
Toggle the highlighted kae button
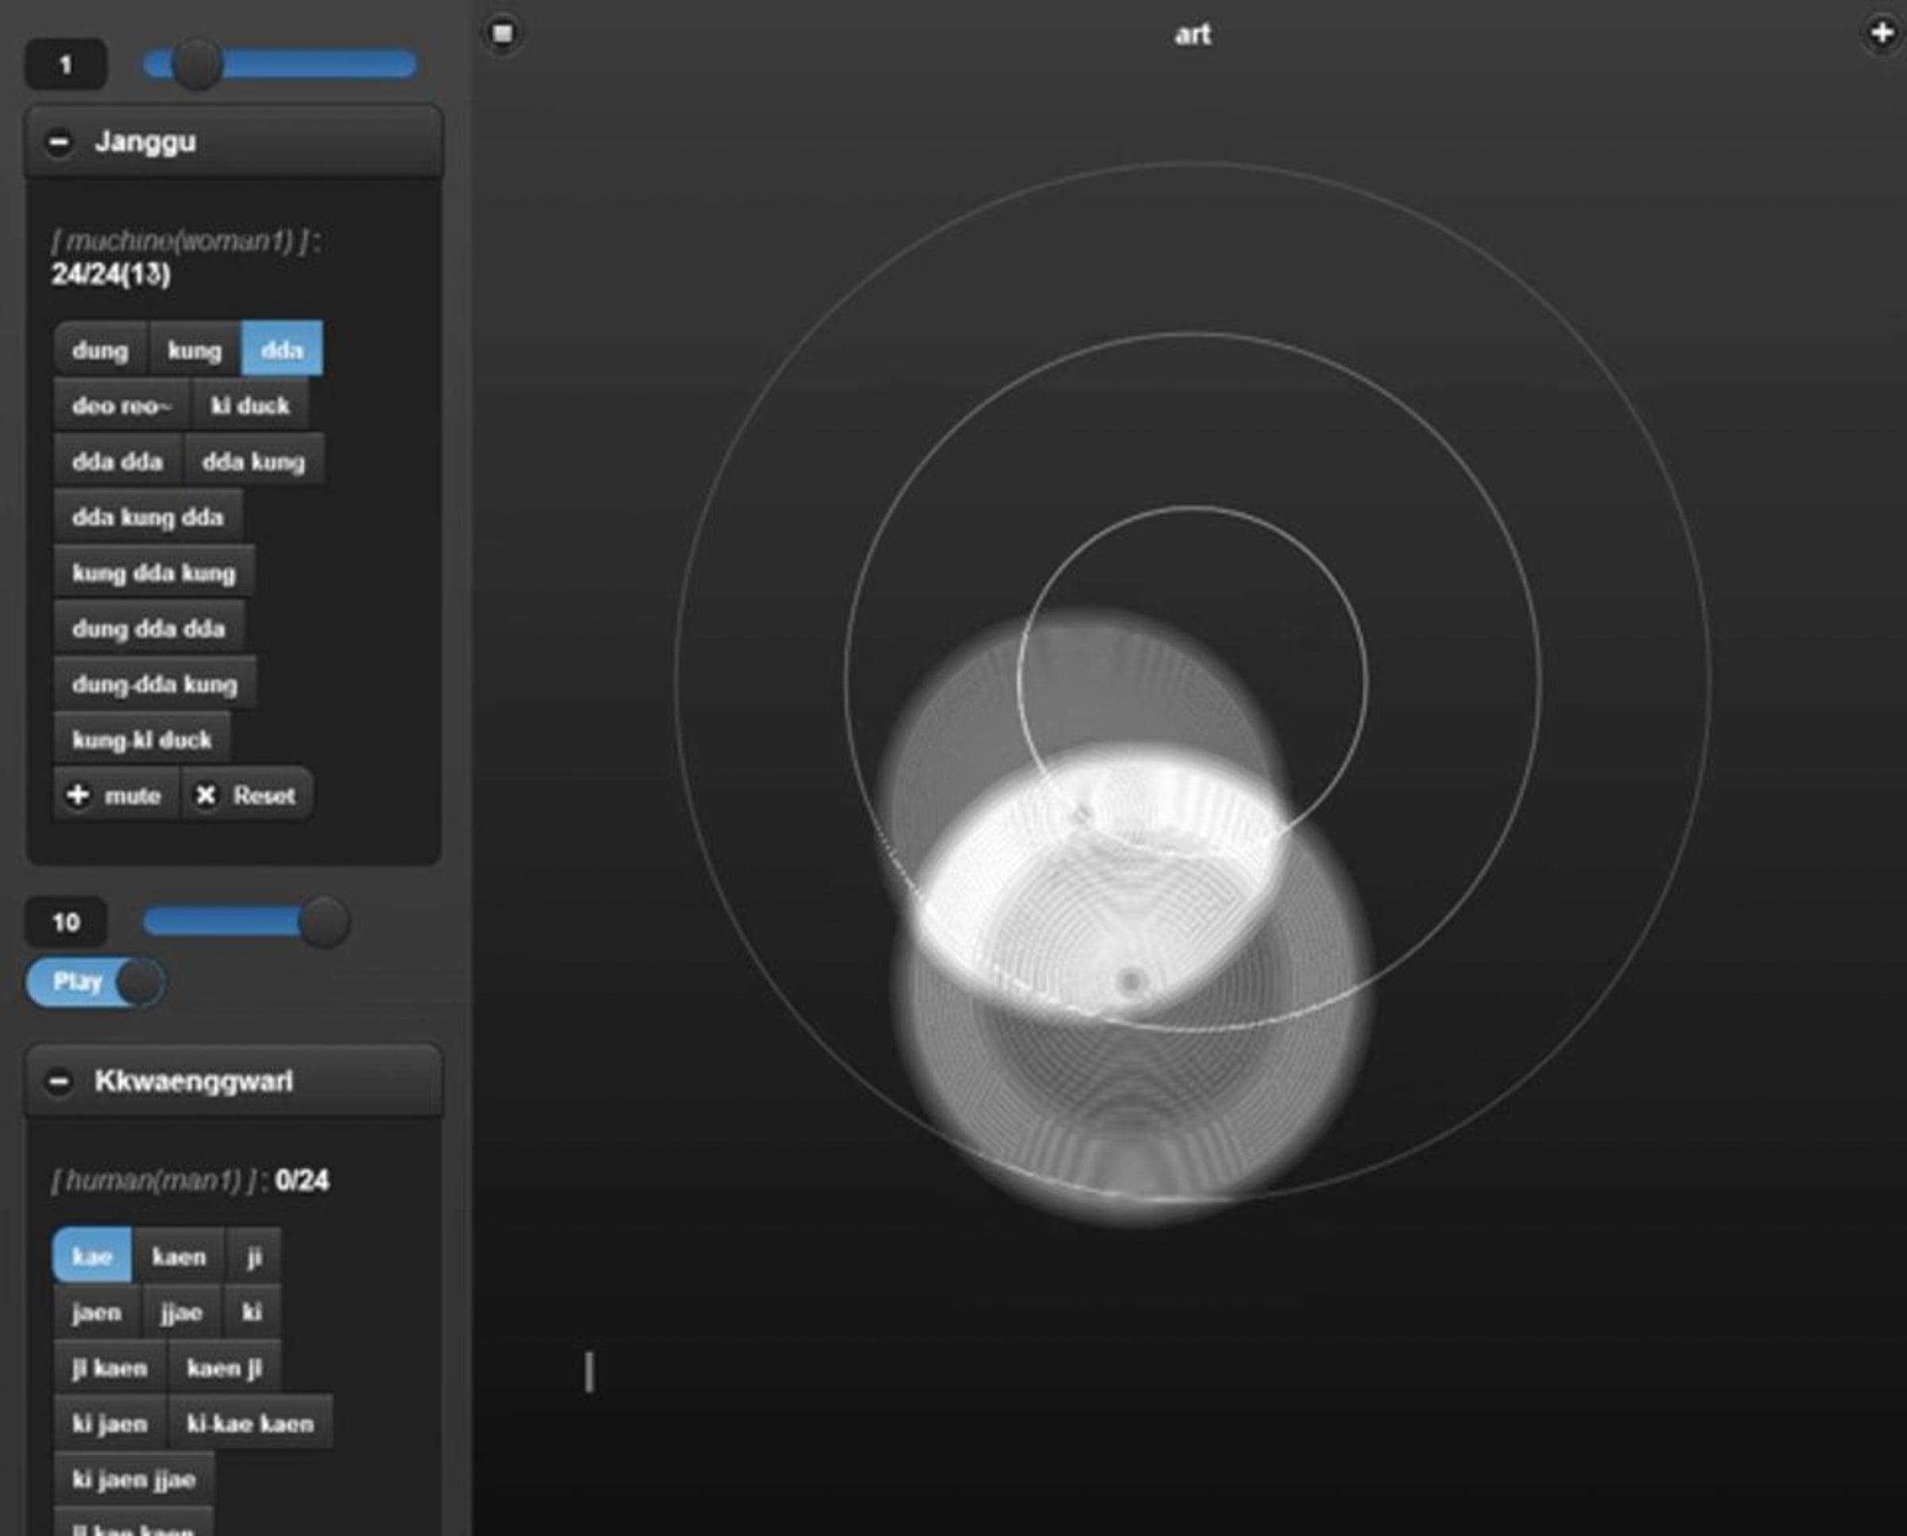92,1256
